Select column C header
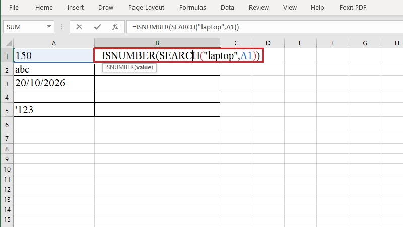The height and width of the screenshot is (227, 403). pos(236,43)
